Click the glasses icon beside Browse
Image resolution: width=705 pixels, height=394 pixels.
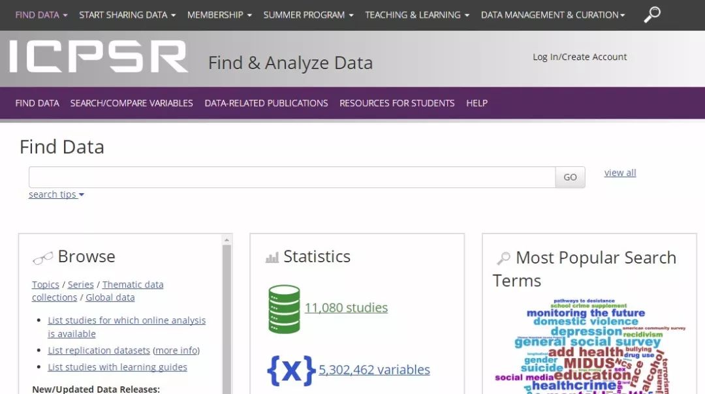[42, 258]
